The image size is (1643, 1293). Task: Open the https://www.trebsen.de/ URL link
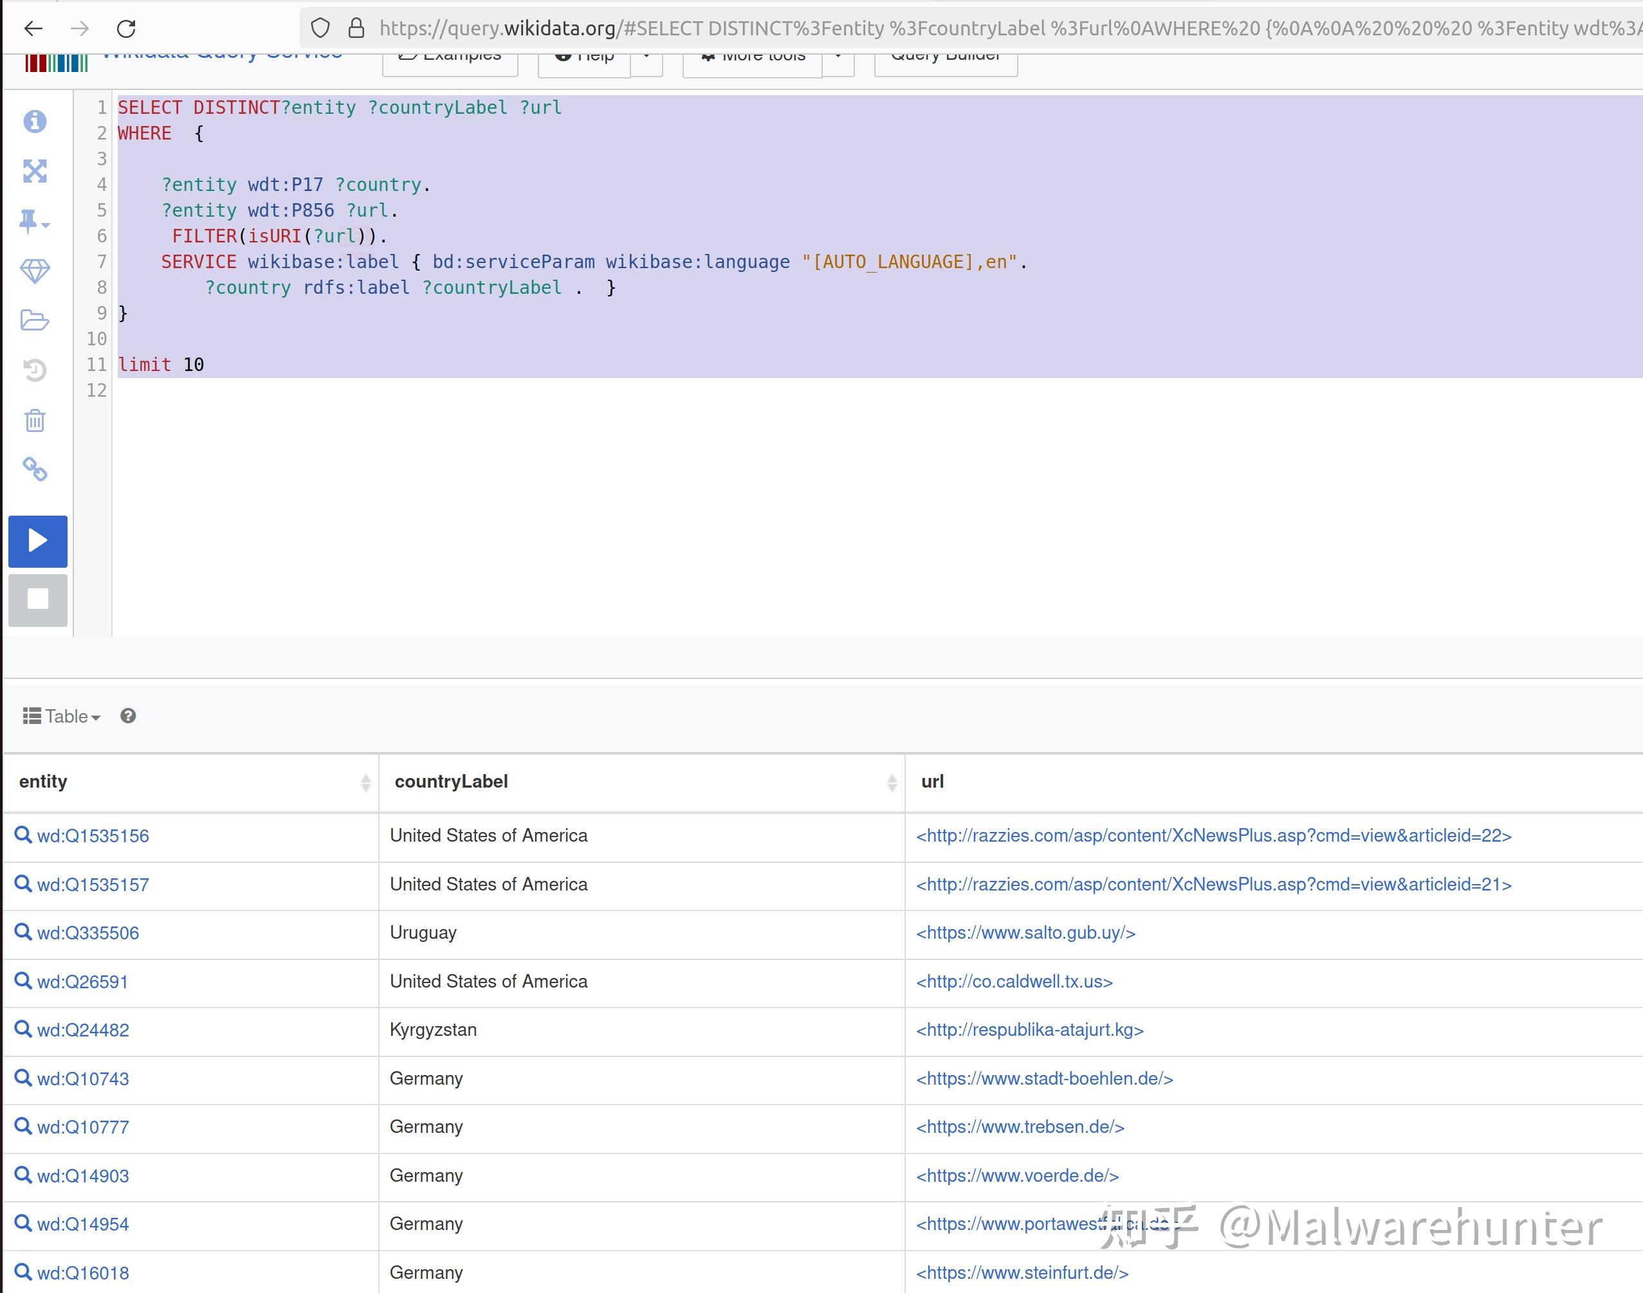[x=1020, y=1126]
